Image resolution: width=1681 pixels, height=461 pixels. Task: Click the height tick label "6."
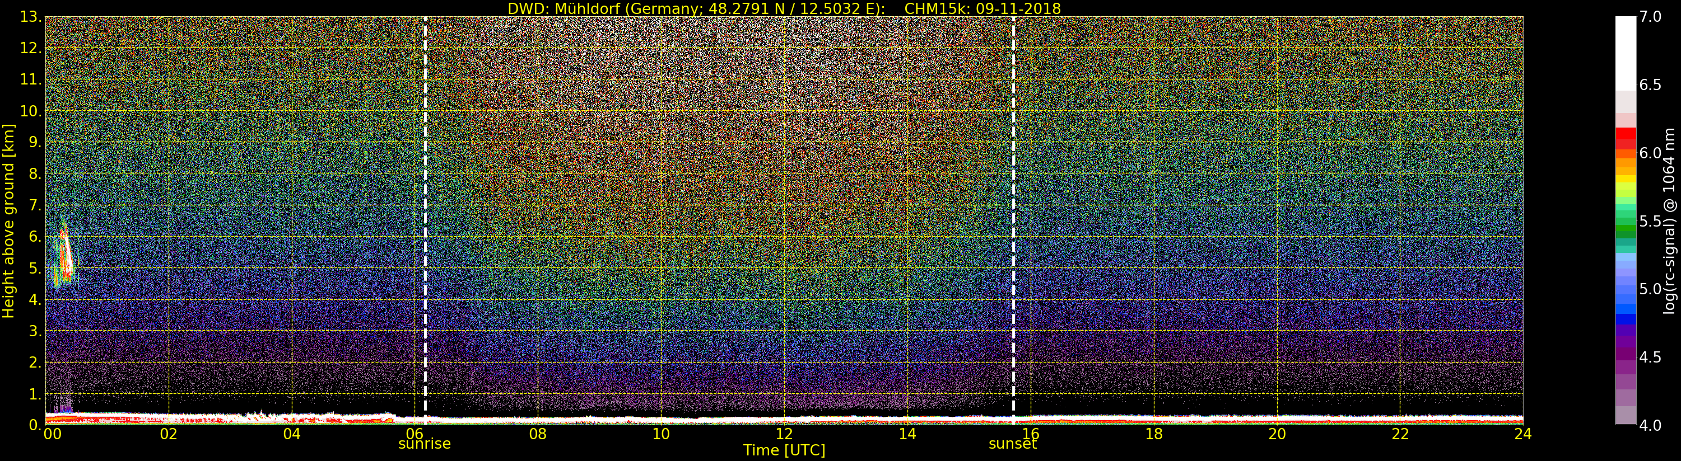[x=35, y=237]
